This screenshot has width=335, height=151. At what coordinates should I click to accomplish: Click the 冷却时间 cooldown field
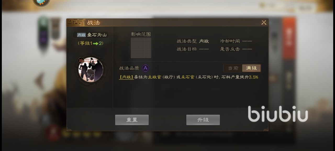pos(236,41)
